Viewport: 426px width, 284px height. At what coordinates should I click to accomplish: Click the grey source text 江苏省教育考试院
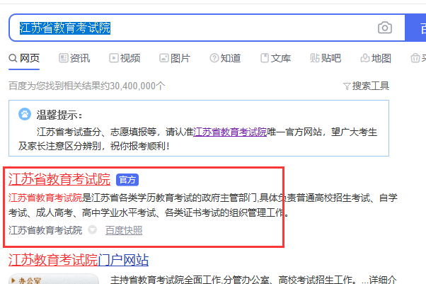45,230
